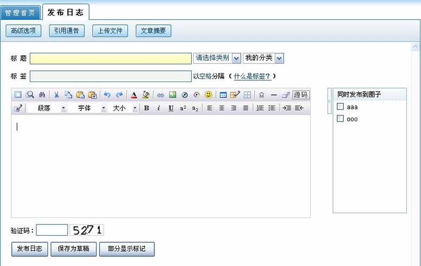Focus the 验证码 captcha input box
This screenshot has height=266, width=421.
tap(52, 230)
